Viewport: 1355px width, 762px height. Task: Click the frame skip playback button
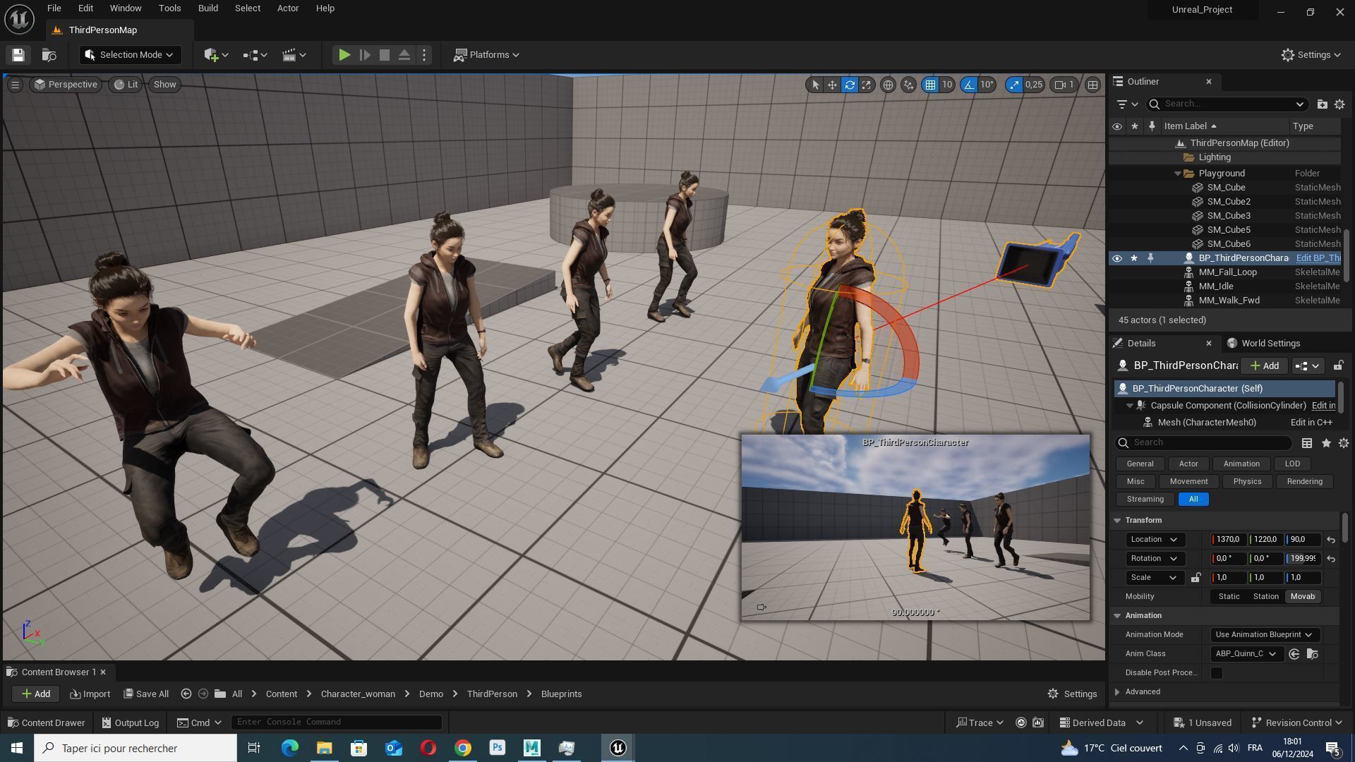click(365, 55)
